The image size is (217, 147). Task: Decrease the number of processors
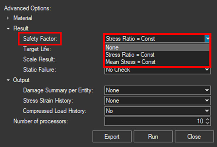coord(207,123)
